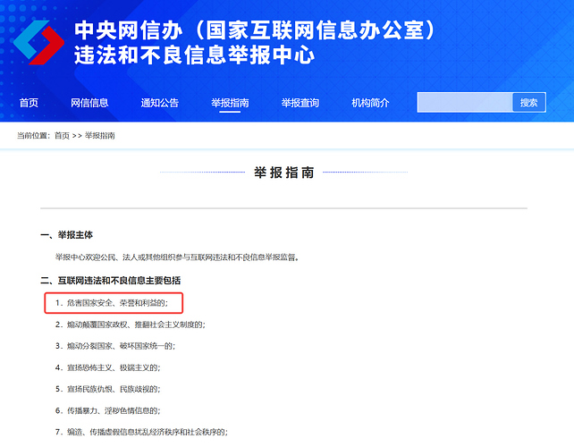Viewport: 574px width, 447px height.
Task: Click item 6 传播暴力、淫秽色情信息的
Action: pos(107,410)
